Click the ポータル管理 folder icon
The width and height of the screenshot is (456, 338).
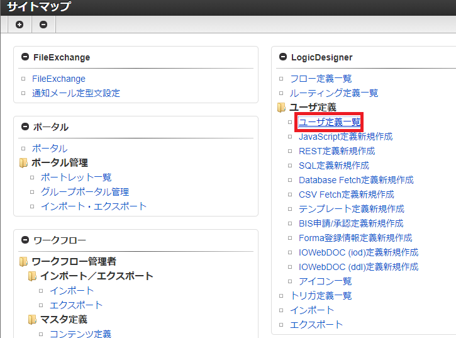tap(23, 163)
